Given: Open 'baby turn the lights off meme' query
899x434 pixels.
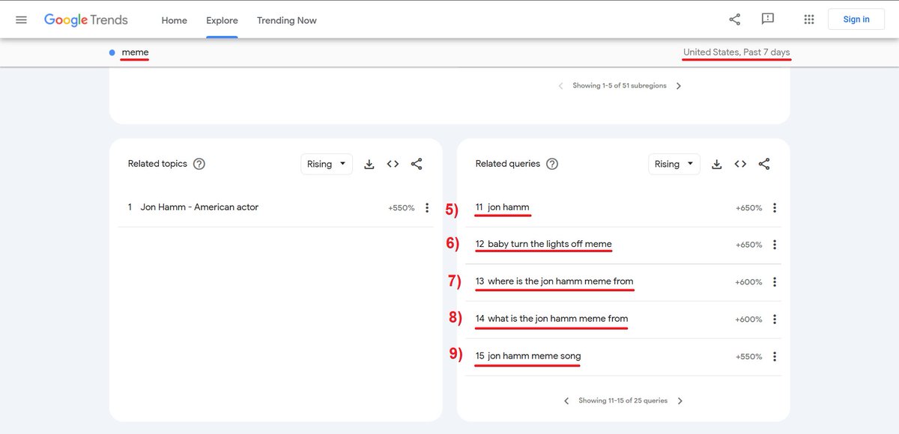Looking at the screenshot, I should click(x=550, y=244).
